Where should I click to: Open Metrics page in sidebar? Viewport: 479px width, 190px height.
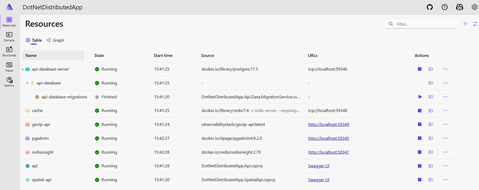click(x=9, y=82)
